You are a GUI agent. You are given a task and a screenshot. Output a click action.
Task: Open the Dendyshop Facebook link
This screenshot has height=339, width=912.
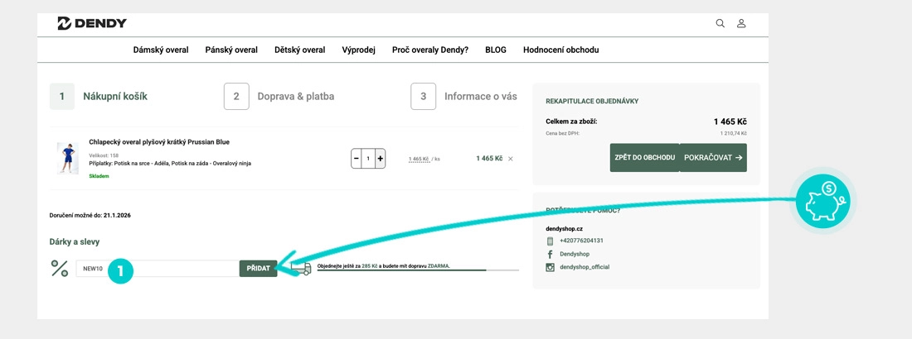[575, 255]
